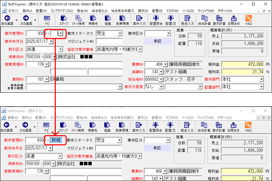Open 就業現場 icon in bottom window toolbar
The height and width of the screenshot is (181, 272).
pos(122,127)
